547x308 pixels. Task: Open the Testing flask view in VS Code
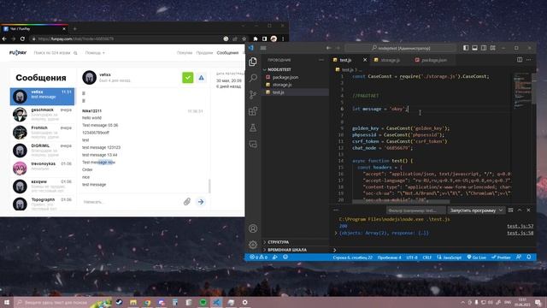tap(253, 127)
